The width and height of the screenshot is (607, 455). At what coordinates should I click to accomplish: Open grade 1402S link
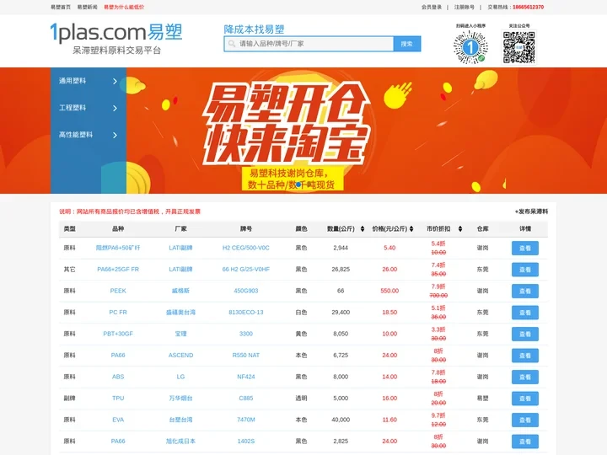pyautogui.click(x=246, y=441)
